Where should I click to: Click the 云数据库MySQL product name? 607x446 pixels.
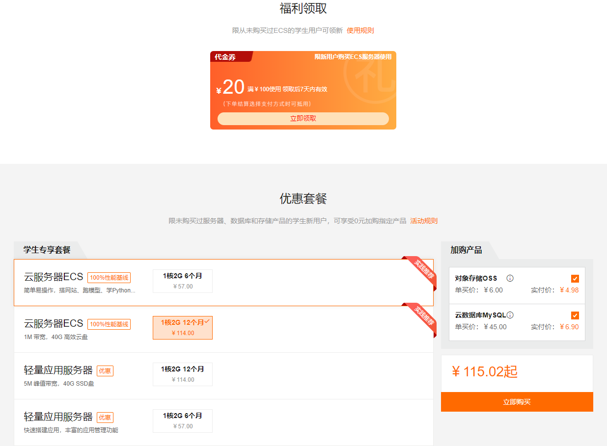481,315
